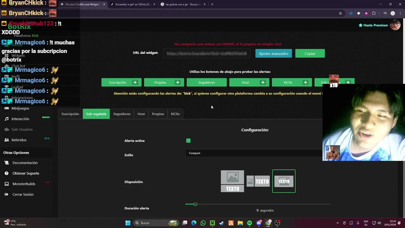Image resolution: width=405 pixels, height=228 pixels.
Task: Open the browser Extensions puzzle icon
Action: click(374, 13)
